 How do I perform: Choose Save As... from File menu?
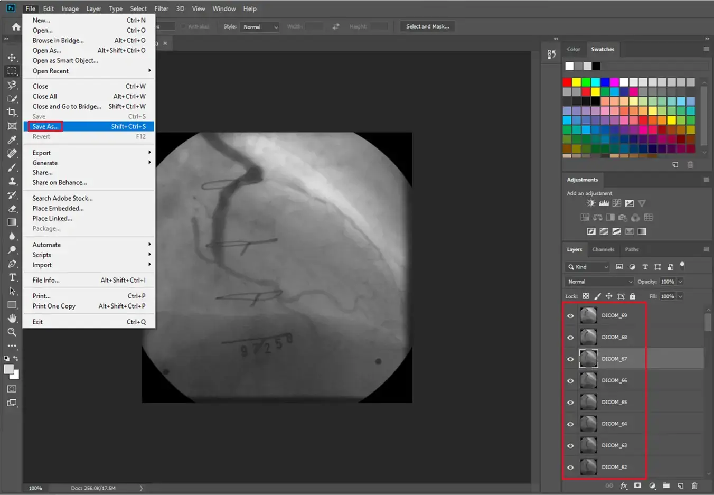point(89,126)
